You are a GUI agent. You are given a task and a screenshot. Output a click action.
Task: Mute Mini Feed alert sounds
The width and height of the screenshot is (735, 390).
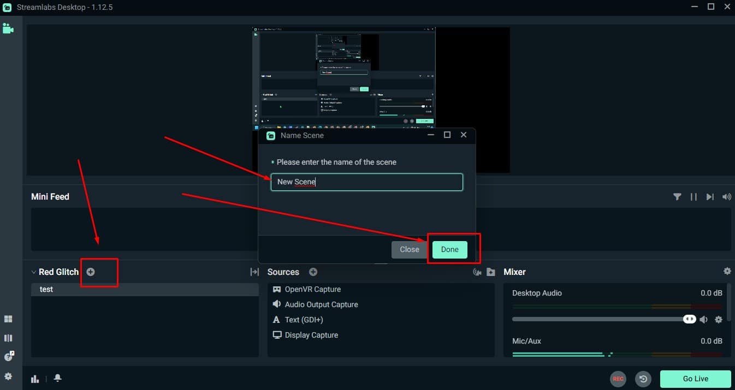tap(726, 197)
